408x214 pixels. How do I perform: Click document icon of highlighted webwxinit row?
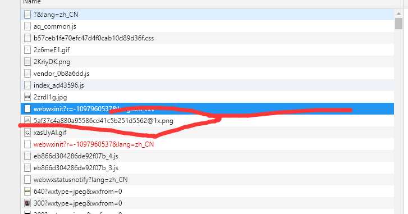coord(27,109)
